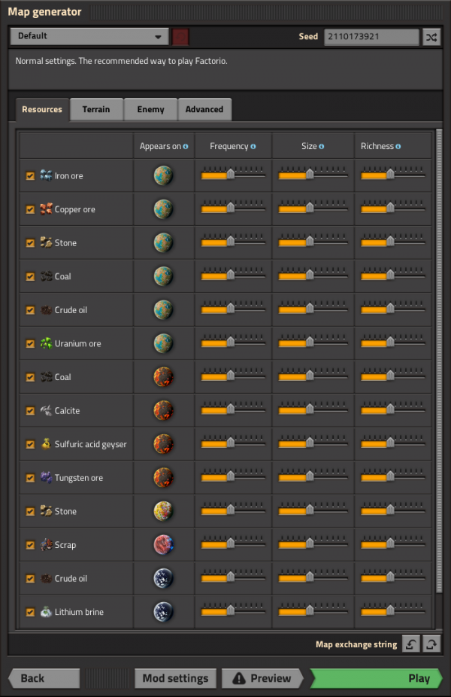Click the info icon next to Frequency
Screen dimensions: 451x697
coord(253,147)
